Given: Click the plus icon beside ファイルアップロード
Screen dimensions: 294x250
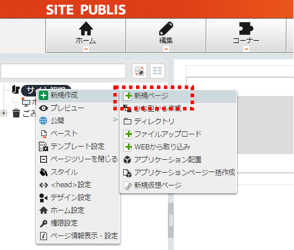Looking at the screenshot, I should [x=127, y=134].
